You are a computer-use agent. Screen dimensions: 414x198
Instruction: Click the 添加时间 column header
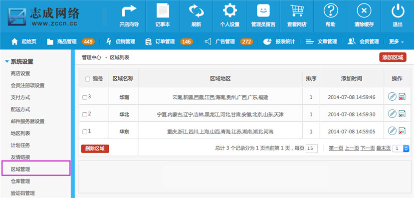(352, 78)
